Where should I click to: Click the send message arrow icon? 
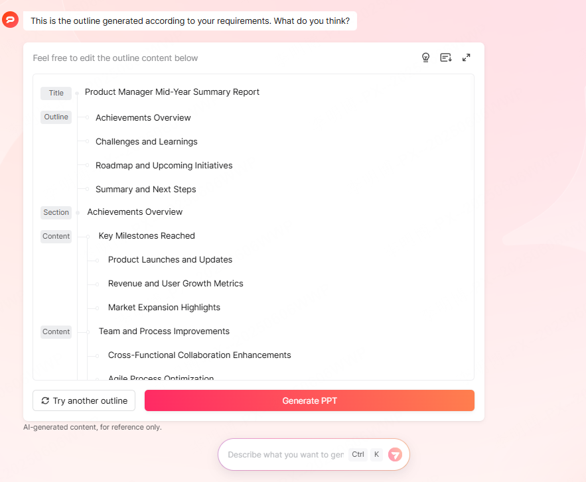tap(395, 454)
